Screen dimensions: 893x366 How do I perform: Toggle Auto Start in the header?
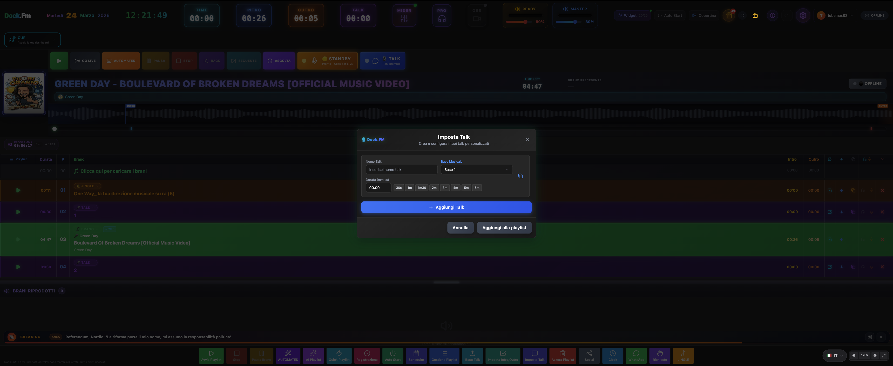(x=670, y=16)
